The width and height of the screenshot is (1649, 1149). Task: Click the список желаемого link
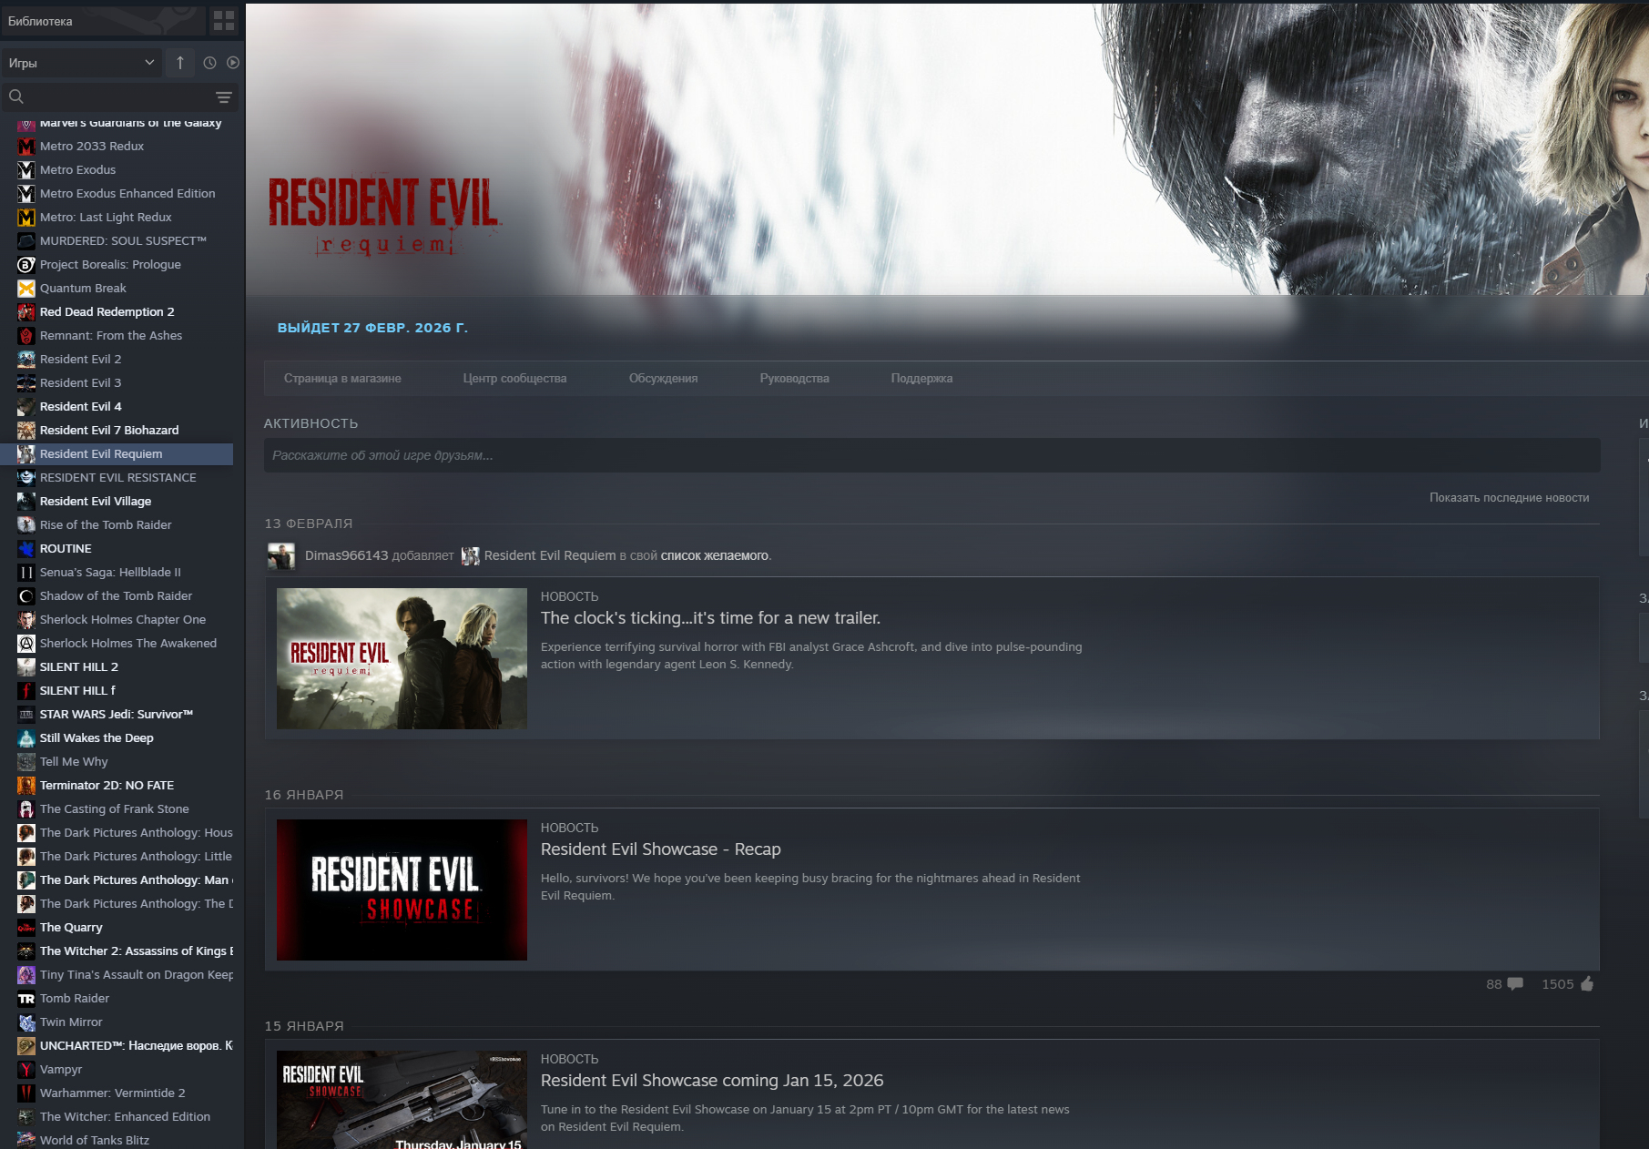tap(715, 555)
